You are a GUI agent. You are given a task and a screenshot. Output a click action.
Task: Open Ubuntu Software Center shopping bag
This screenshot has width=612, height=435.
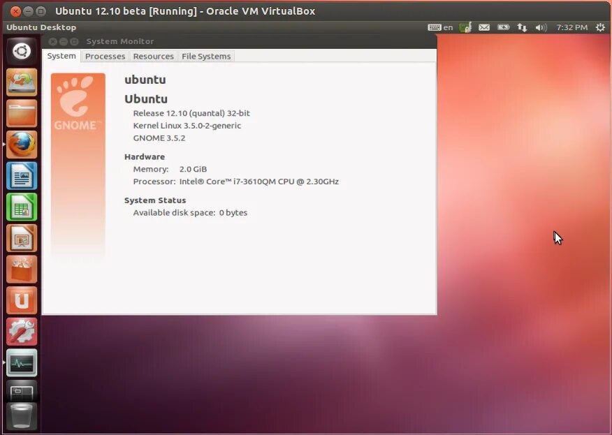tap(22, 270)
